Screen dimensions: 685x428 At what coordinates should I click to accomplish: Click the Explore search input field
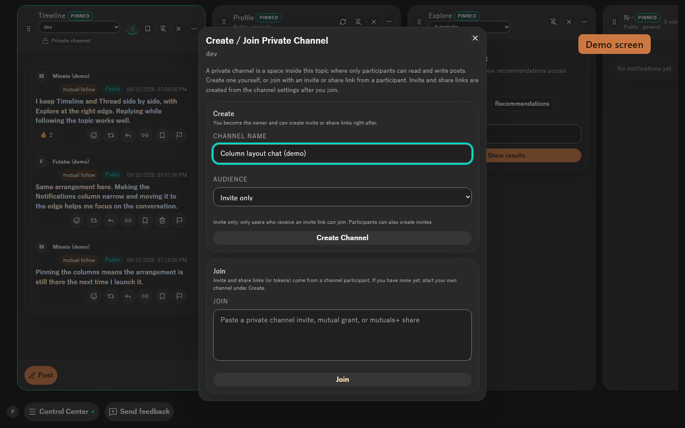(533, 134)
